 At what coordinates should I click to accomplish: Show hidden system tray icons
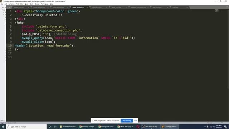click(205, 126)
